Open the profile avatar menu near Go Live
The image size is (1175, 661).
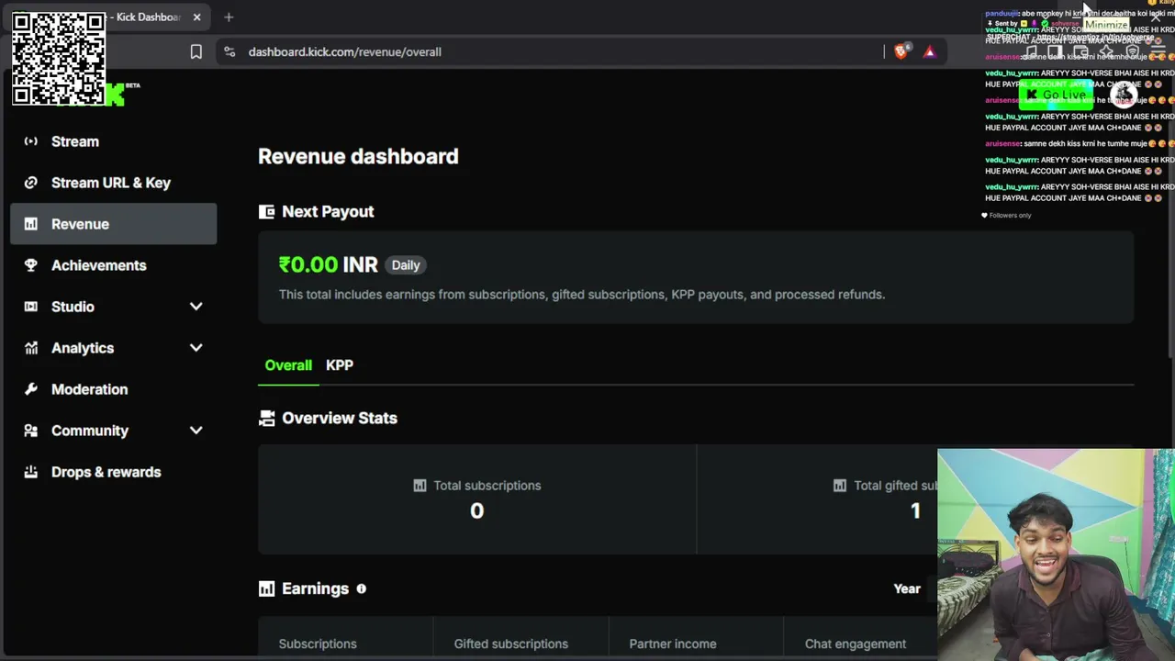click(1122, 95)
